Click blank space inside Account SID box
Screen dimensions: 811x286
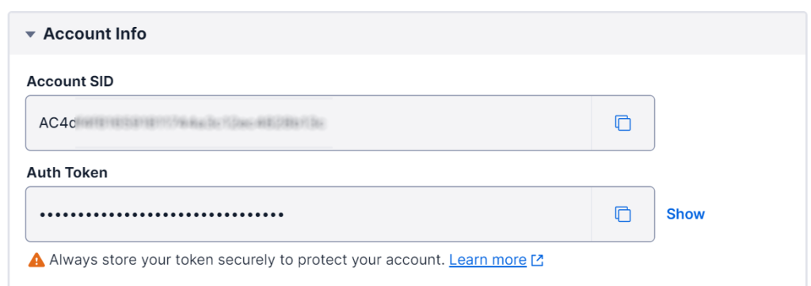click(460, 123)
